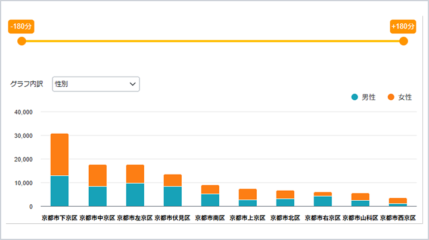Toggle the 女性 legend orange circle
Viewport: 429px width, 240px height.
391,97
